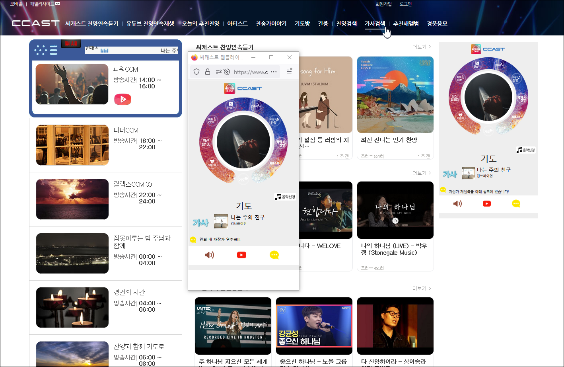Viewport: 564px width, 367px height.
Task: Open 나의 하나님 (LIVE) video card
Action: click(395, 226)
